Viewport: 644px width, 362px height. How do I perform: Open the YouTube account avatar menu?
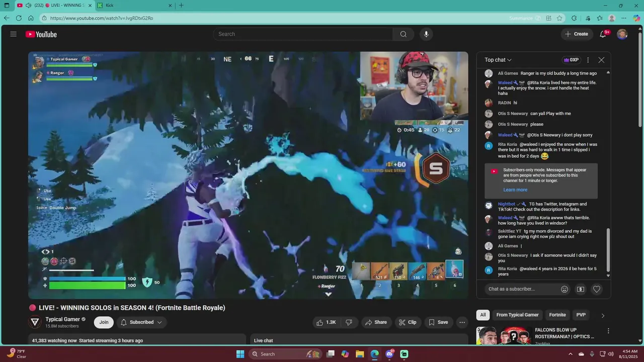(x=622, y=34)
